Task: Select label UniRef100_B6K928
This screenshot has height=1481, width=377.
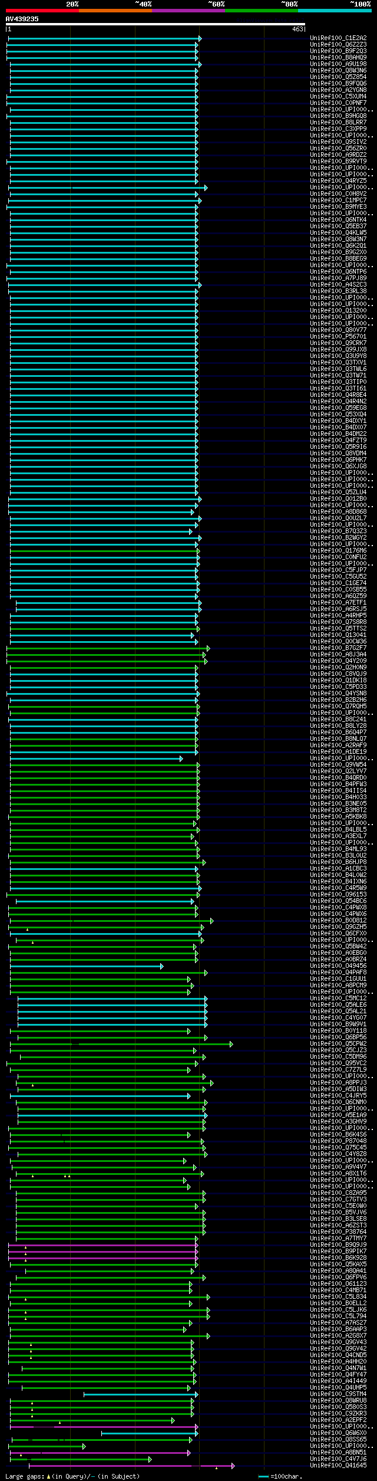Action: pyautogui.click(x=338, y=1259)
